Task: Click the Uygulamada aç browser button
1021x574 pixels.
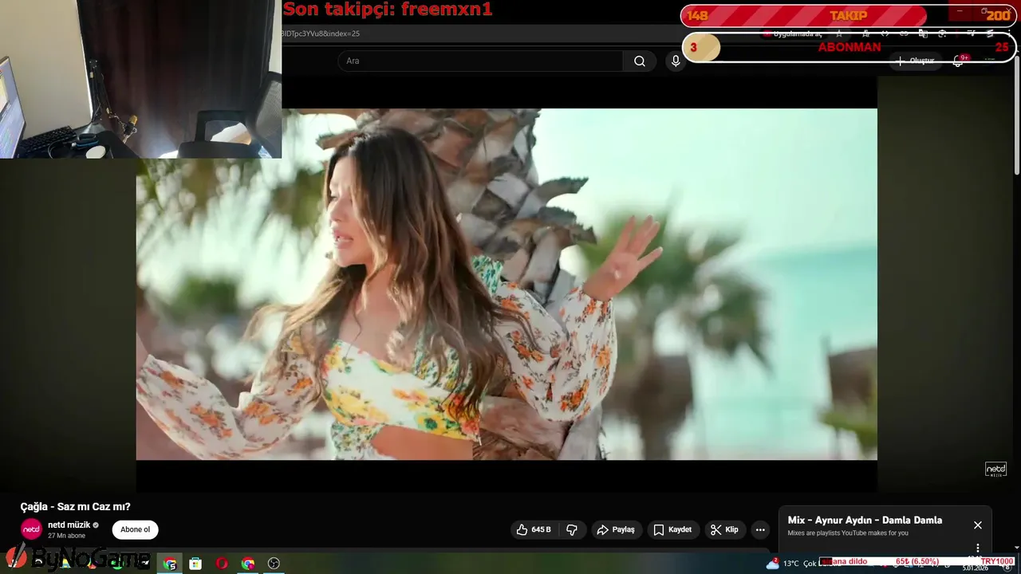Action: point(792,33)
